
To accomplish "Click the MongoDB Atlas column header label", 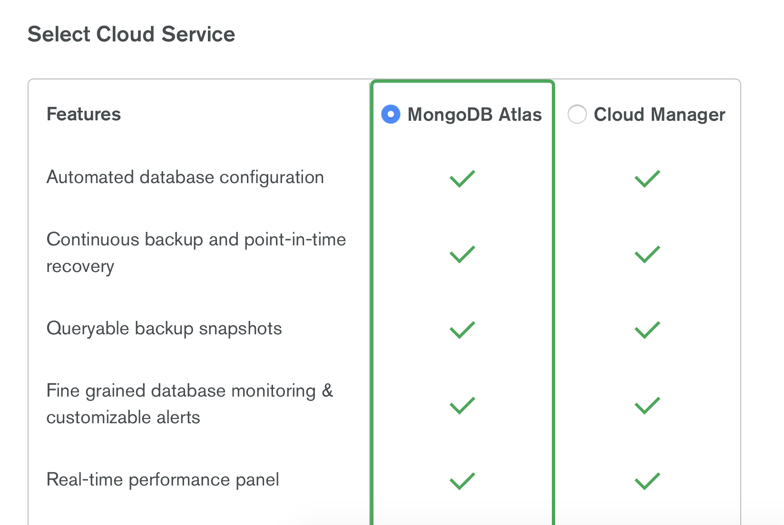I will click(474, 114).
